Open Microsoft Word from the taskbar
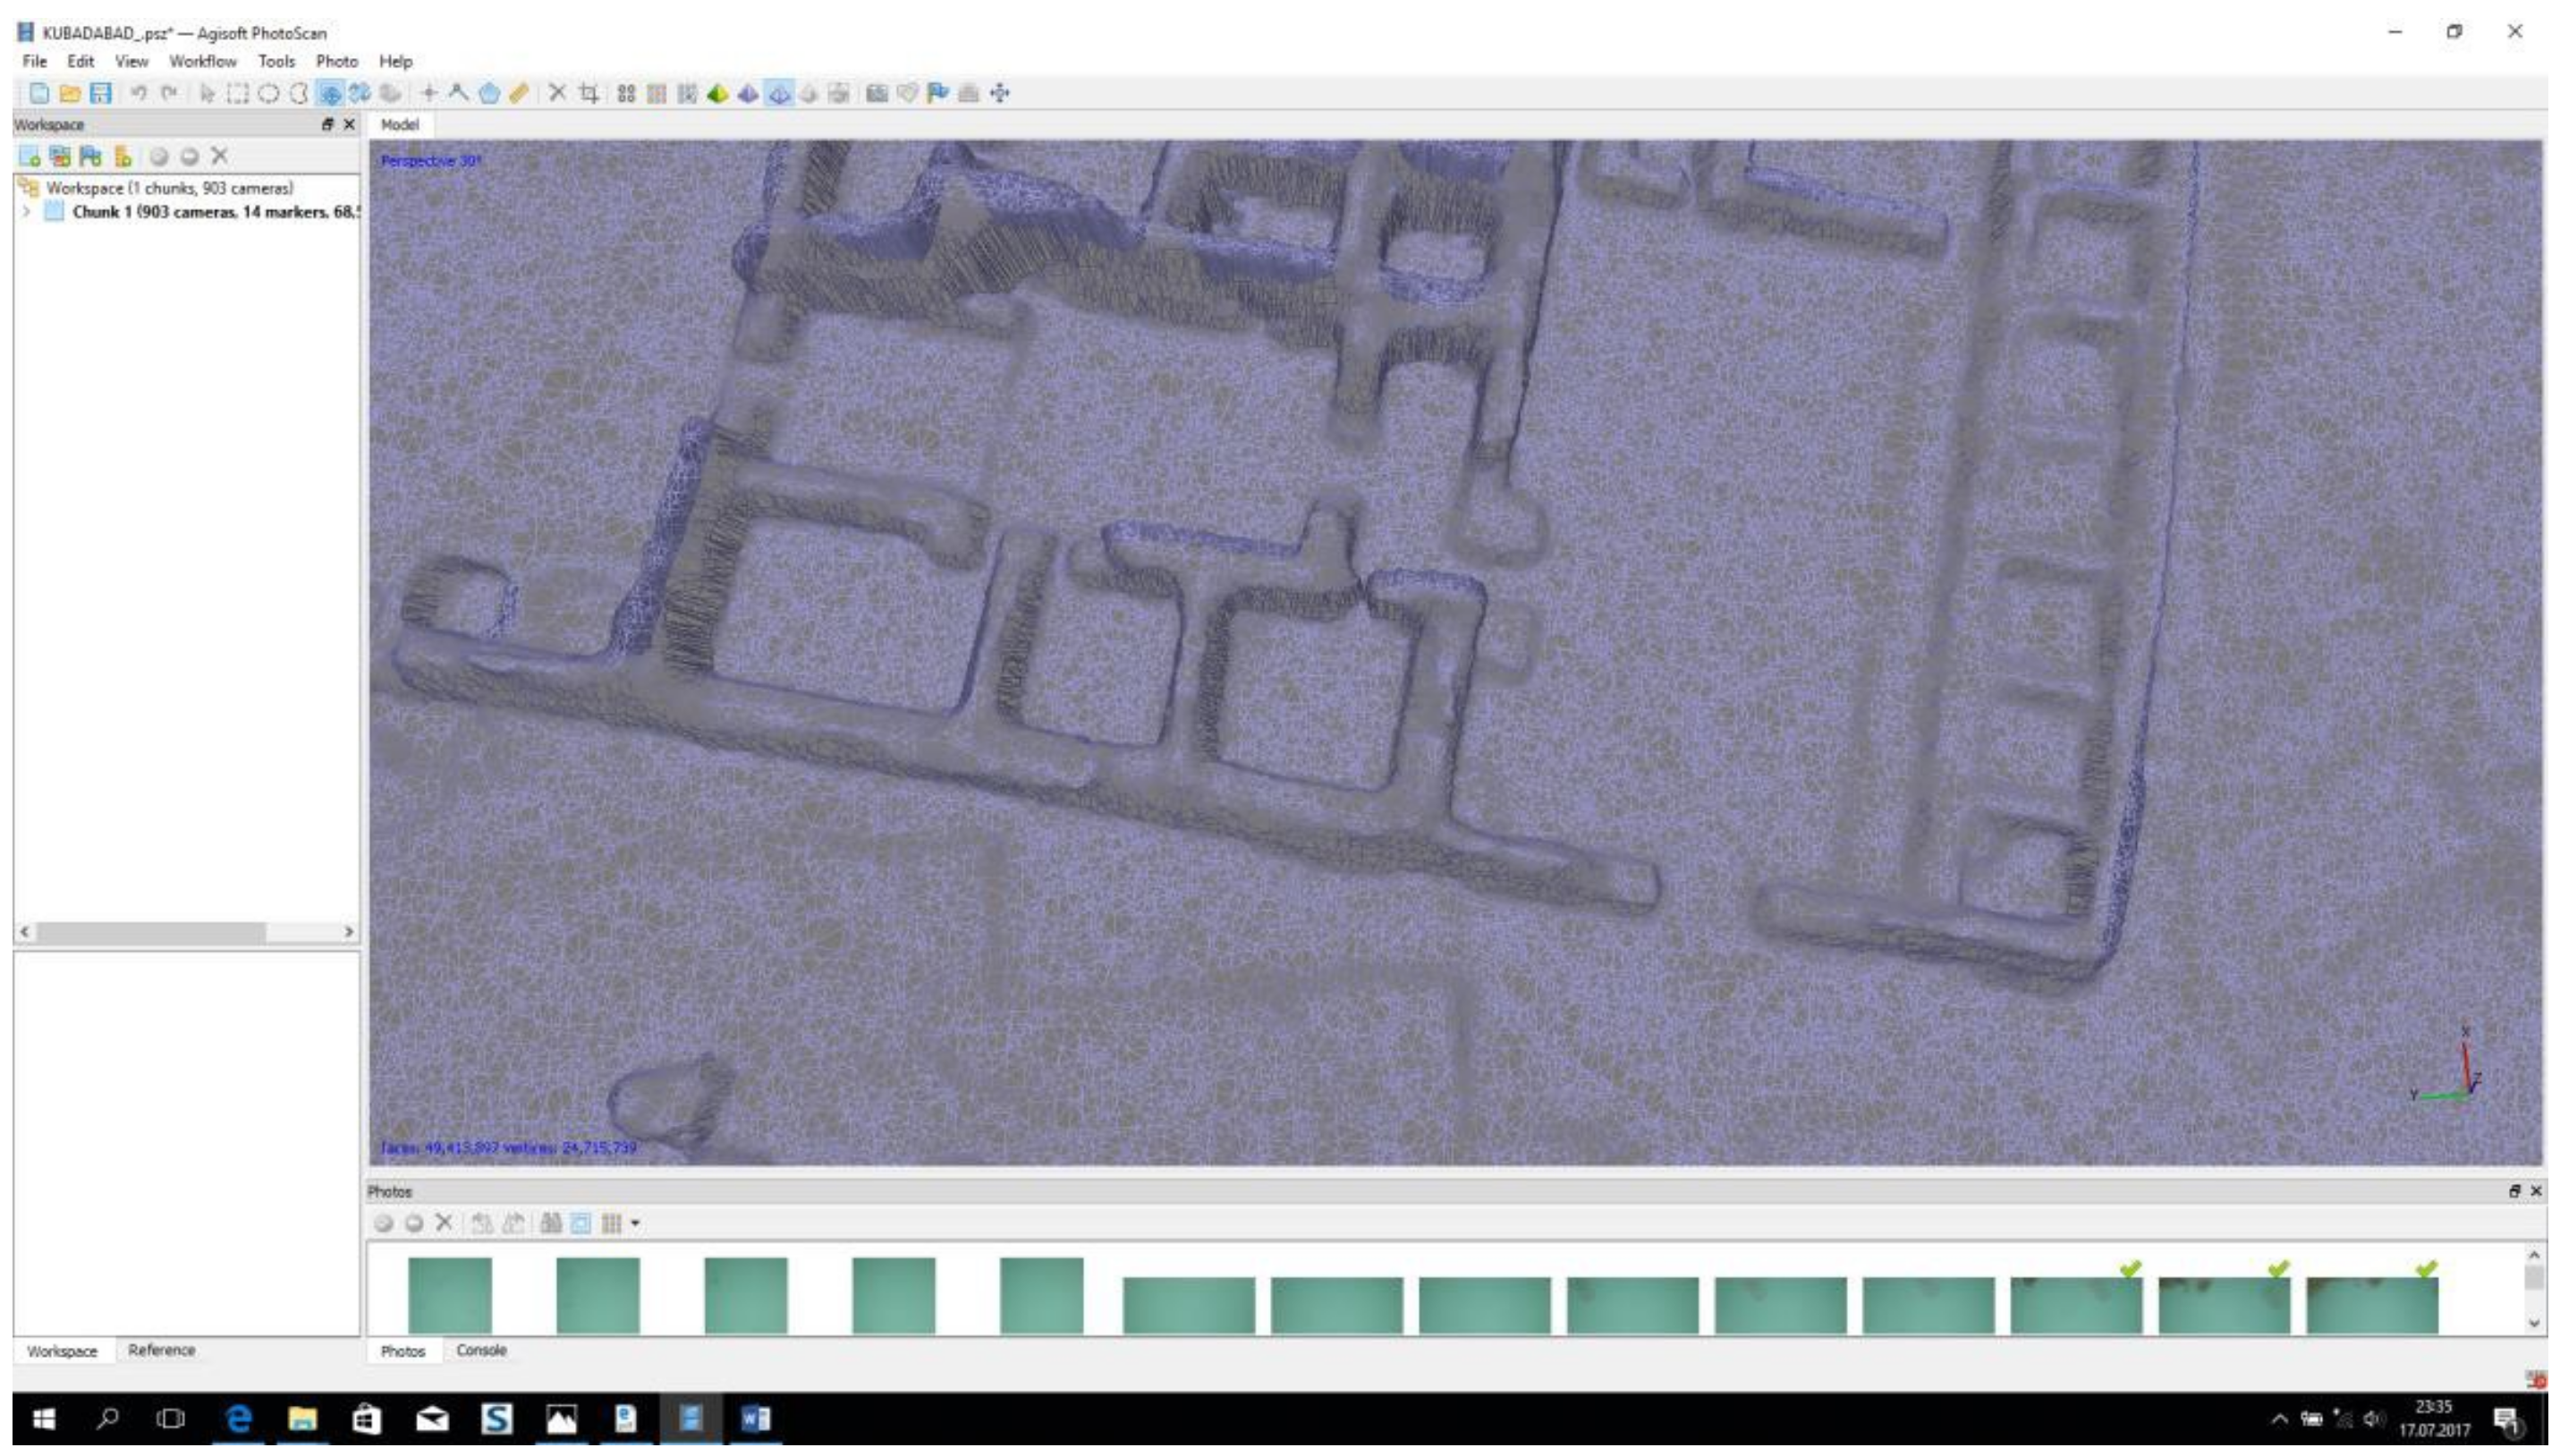Image resolution: width=2560 pixels, height=1456 pixels. pos(755,1418)
